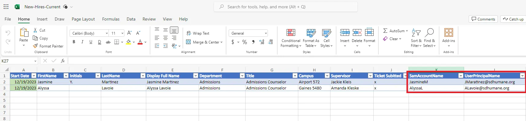
Task: Click the borders grid icon
Action: [x=116, y=42]
